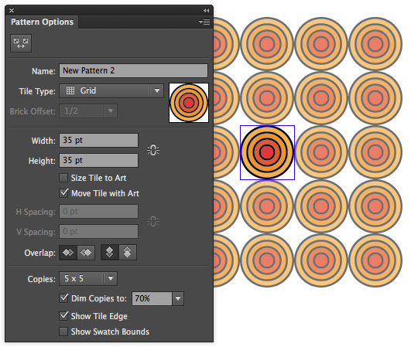Click the grid icon in Tile Type
The height and width of the screenshot is (347, 411).
[70, 90]
